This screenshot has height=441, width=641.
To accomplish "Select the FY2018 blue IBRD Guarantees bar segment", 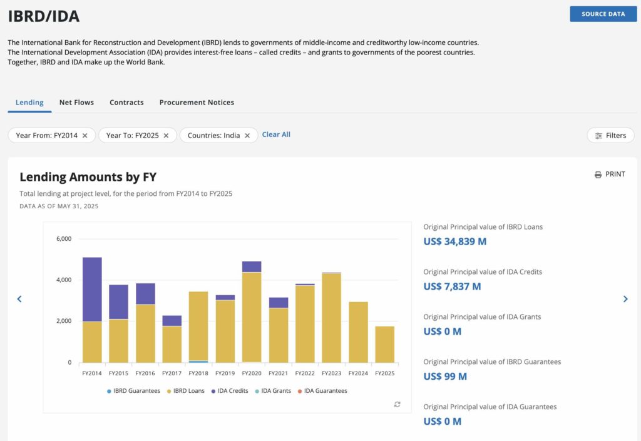I will [198, 362].
